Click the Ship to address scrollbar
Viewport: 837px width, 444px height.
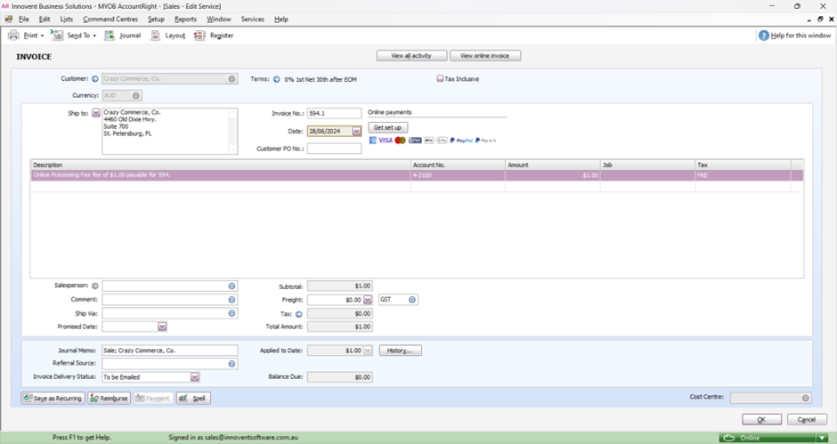pyautogui.click(x=232, y=132)
